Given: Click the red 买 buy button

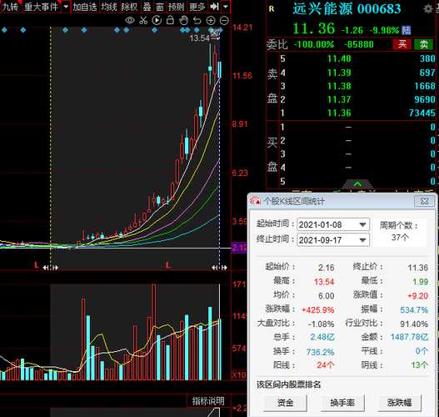Looking at the screenshot, I should (x=402, y=44).
